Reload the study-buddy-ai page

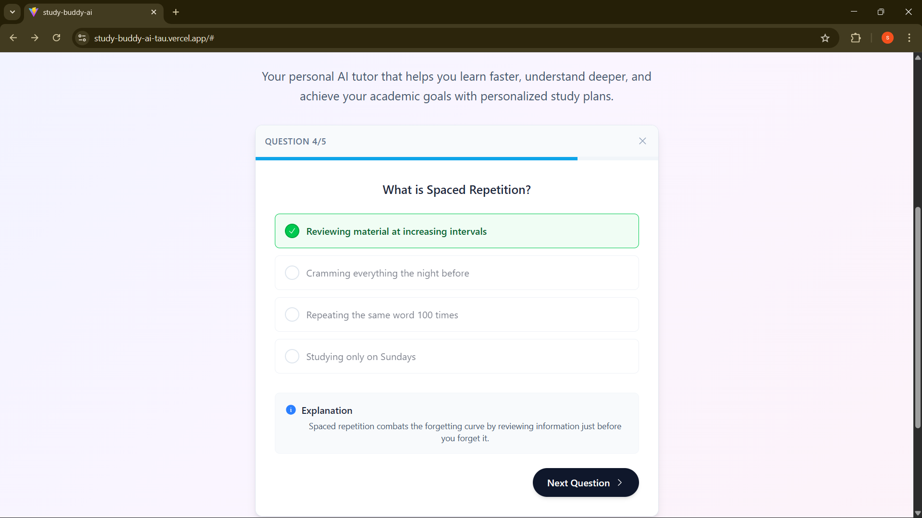coord(57,38)
